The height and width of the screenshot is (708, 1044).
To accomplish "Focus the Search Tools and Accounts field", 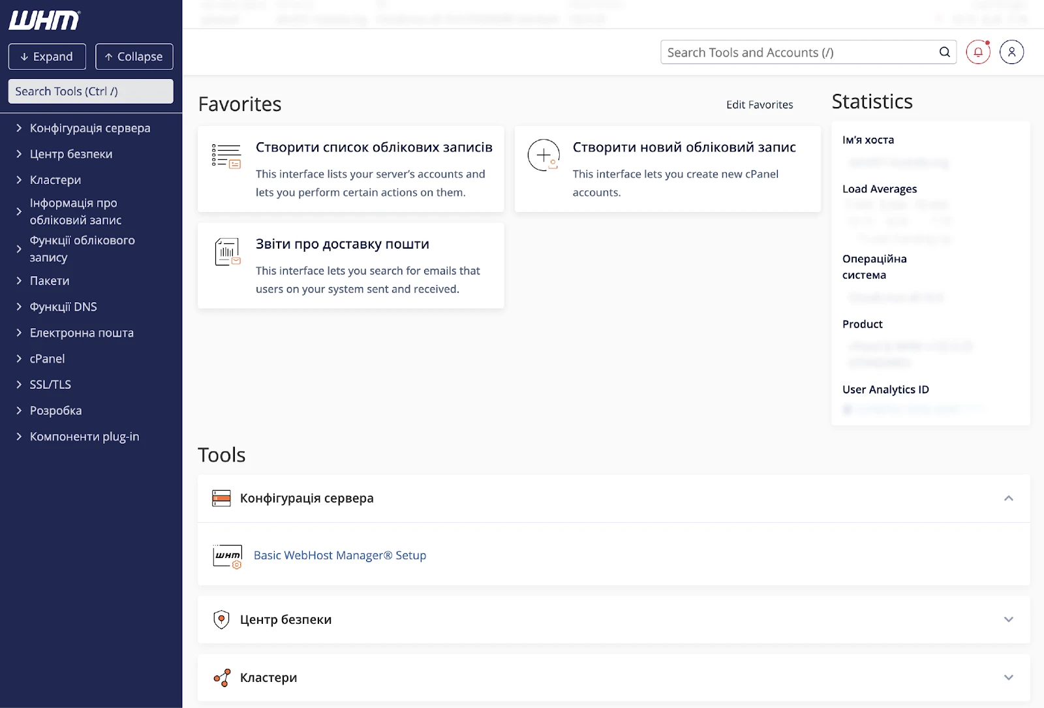I will (799, 52).
